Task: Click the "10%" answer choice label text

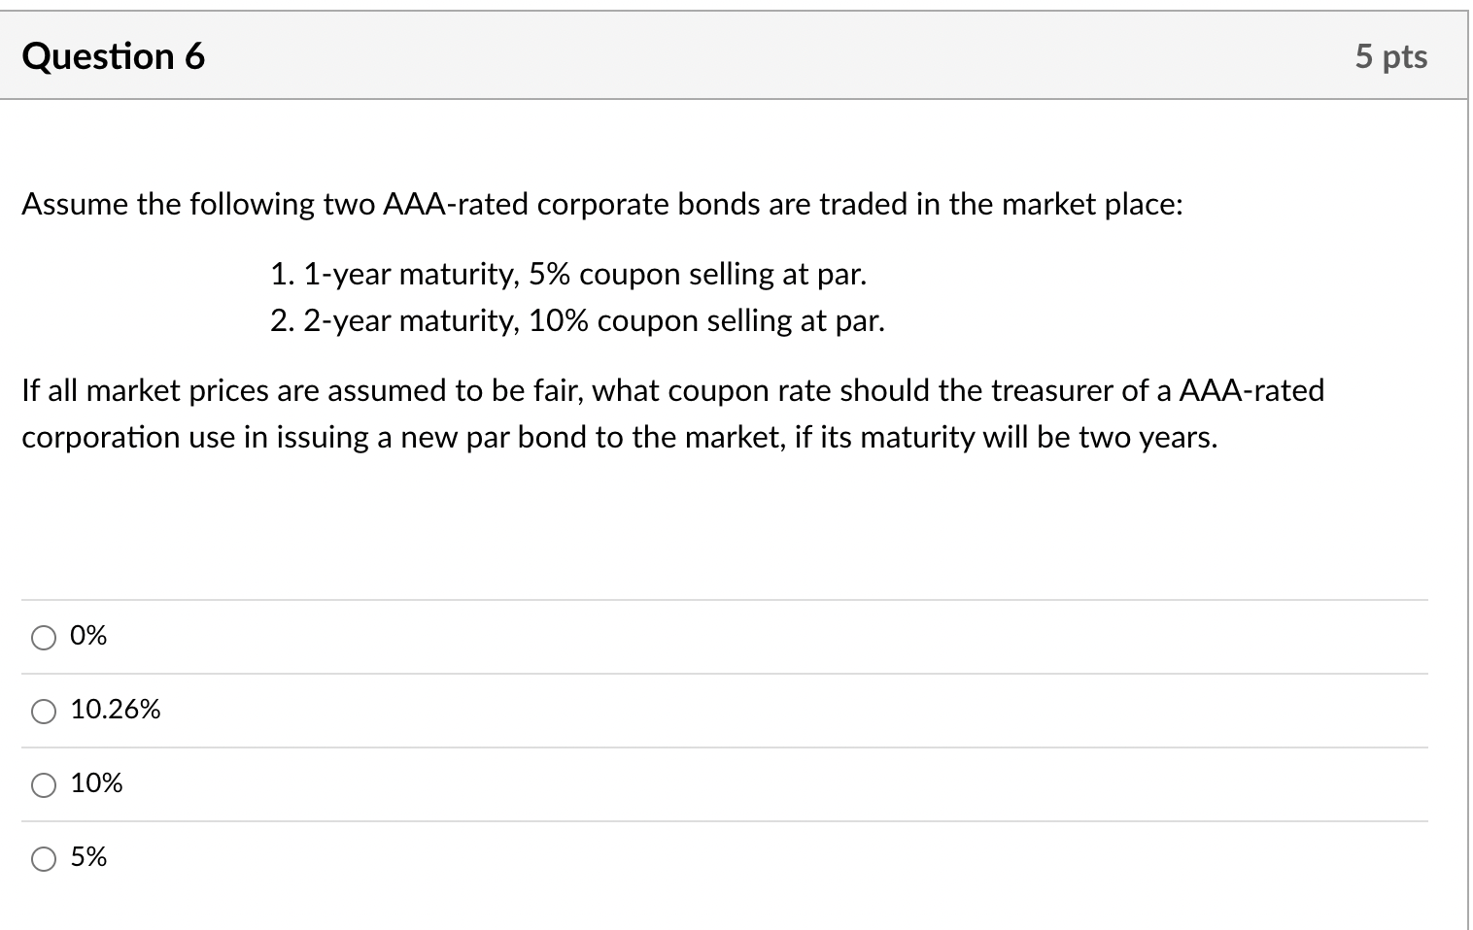Action: coord(97,783)
